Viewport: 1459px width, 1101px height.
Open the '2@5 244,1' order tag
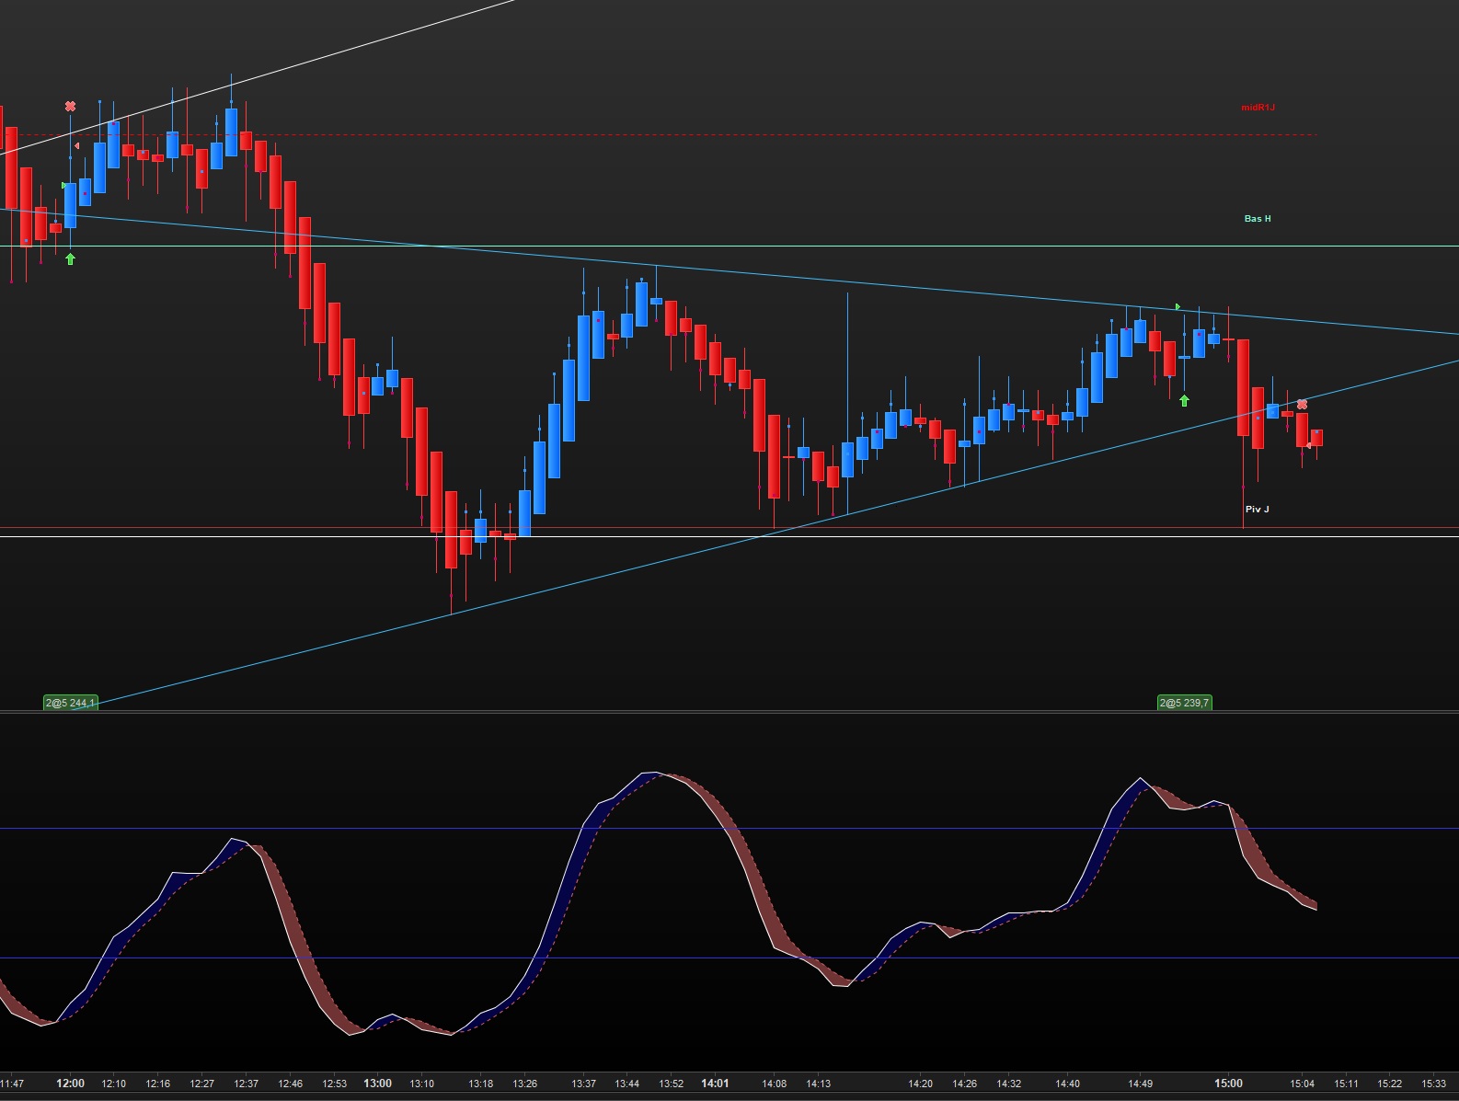tap(71, 703)
